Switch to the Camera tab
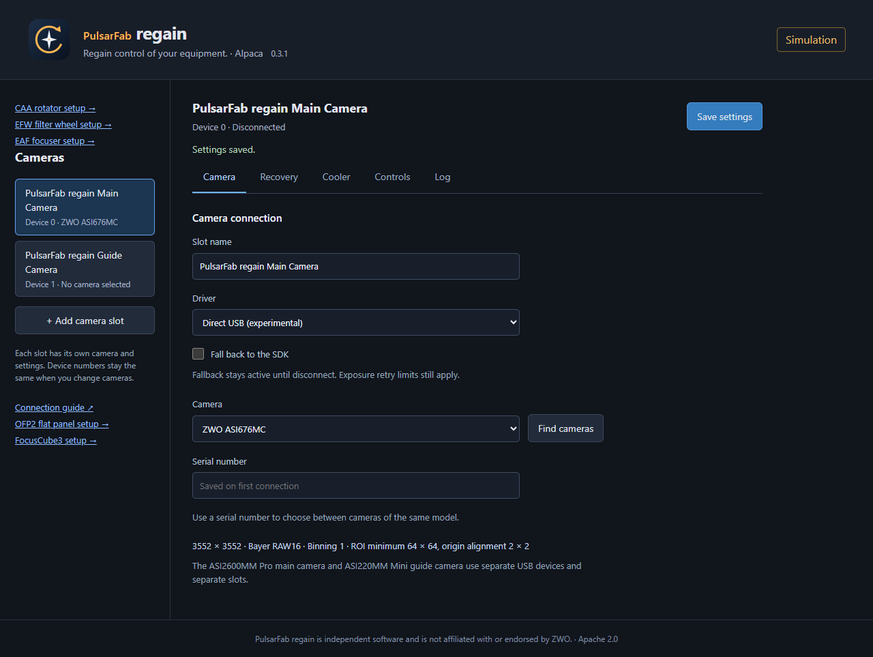This screenshot has width=873, height=657. [219, 177]
